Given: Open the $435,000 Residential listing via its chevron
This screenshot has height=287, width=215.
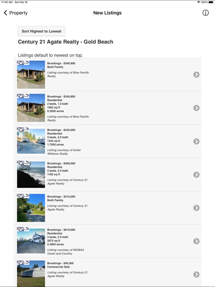Looking at the screenshot, I should click(x=196, y=141).
